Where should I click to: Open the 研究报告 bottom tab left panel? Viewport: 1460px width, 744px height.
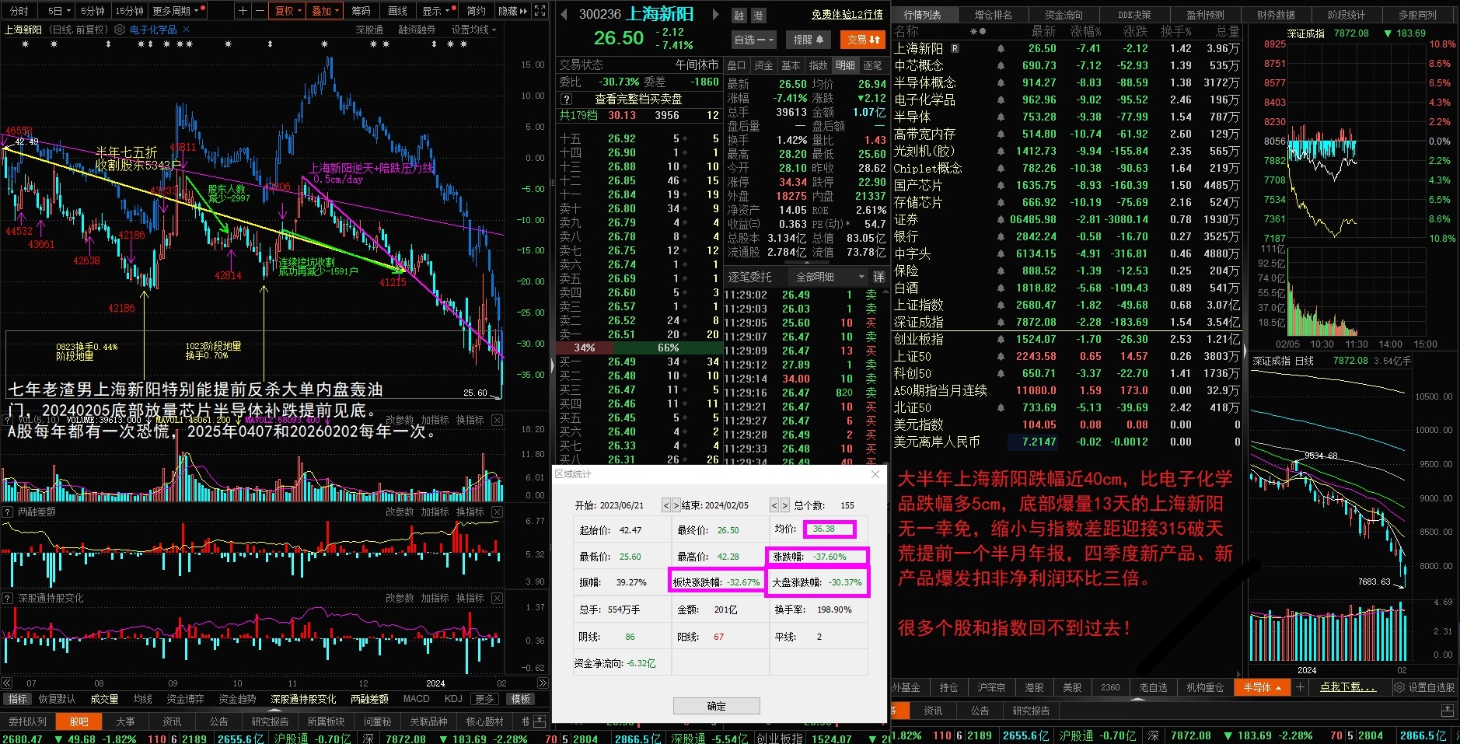pos(270,721)
